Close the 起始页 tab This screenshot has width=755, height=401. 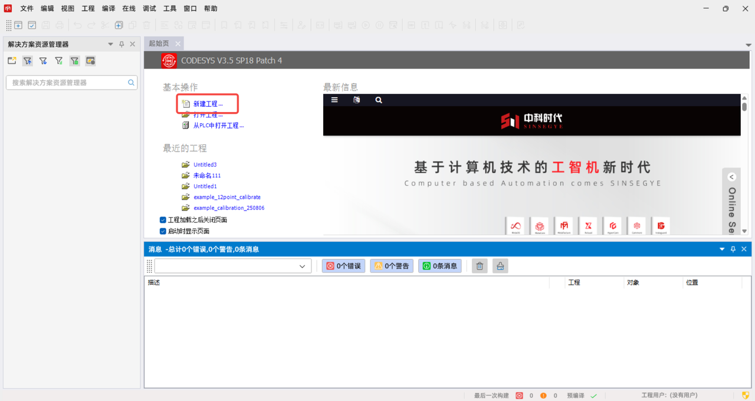point(178,44)
